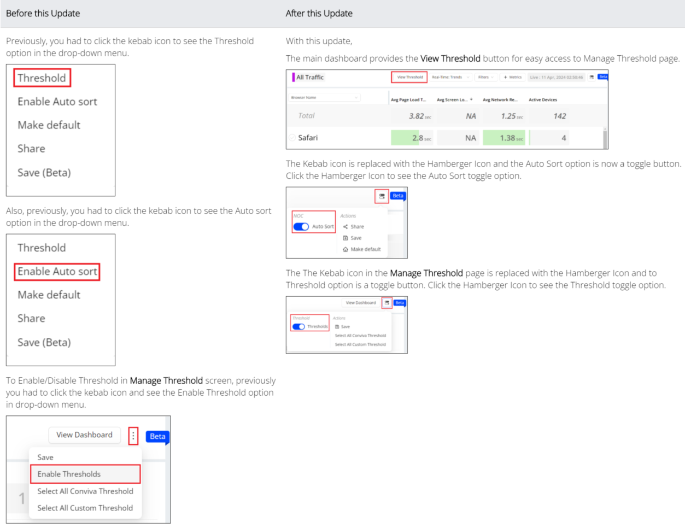
Task: Click the Save icon in Thresholds popup
Action: (x=337, y=327)
